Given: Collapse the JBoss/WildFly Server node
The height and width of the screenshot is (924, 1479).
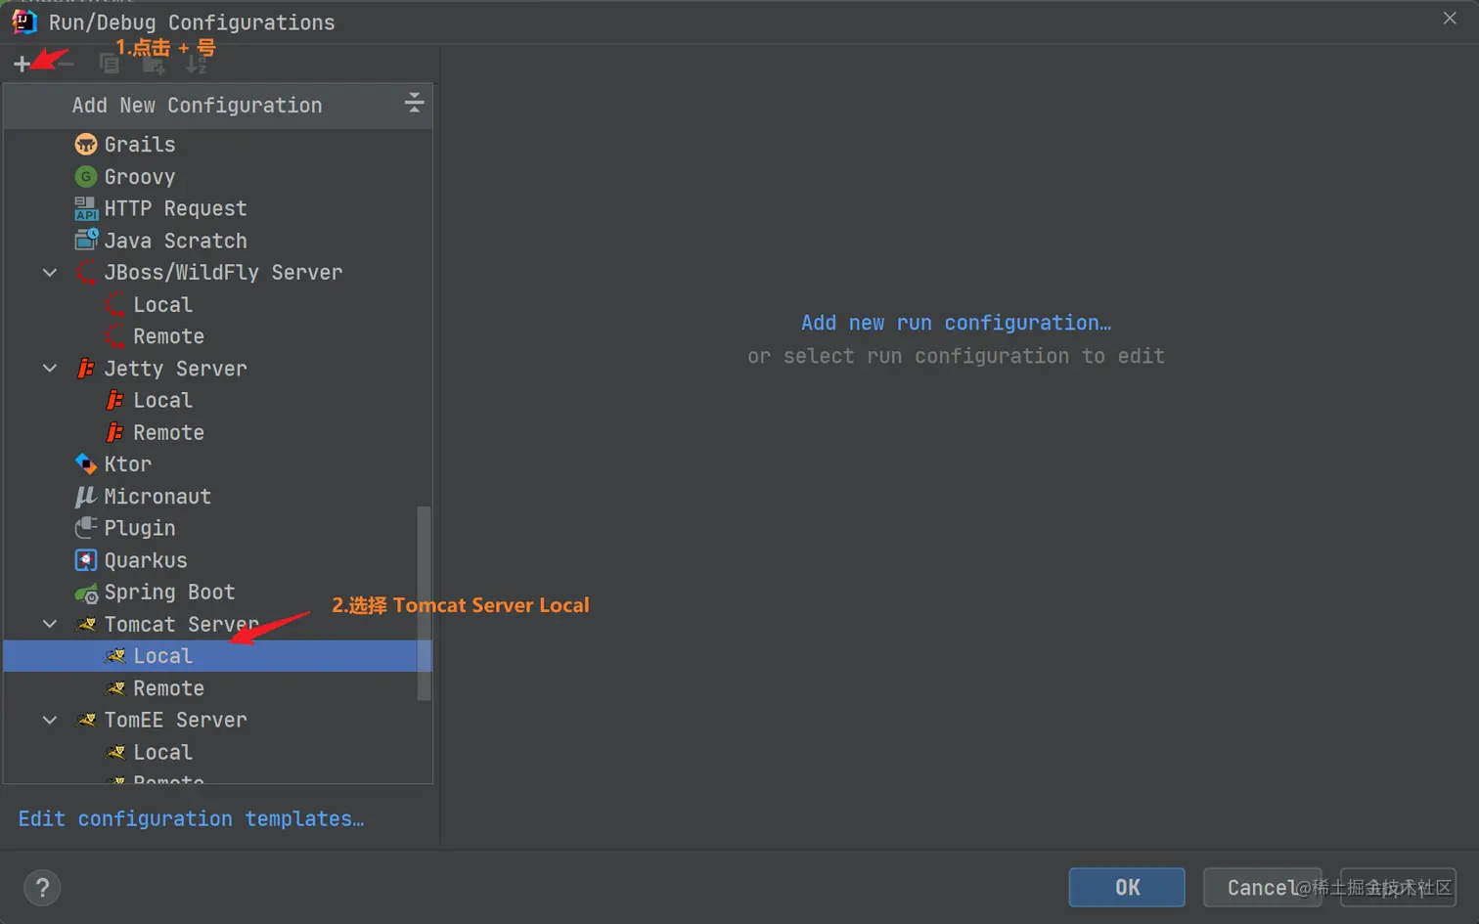Looking at the screenshot, I should (x=50, y=273).
